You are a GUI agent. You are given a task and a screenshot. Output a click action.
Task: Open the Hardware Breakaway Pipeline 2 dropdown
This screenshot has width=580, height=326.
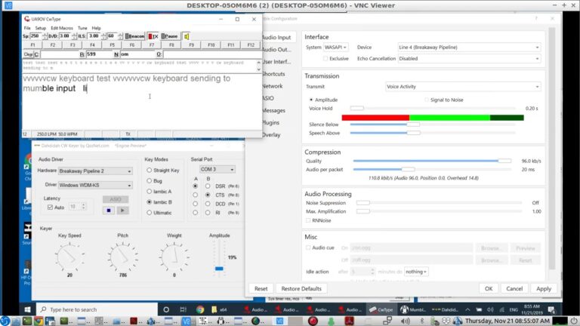click(x=95, y=171)
